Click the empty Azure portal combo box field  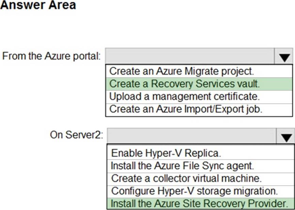(x=190, y=56)
